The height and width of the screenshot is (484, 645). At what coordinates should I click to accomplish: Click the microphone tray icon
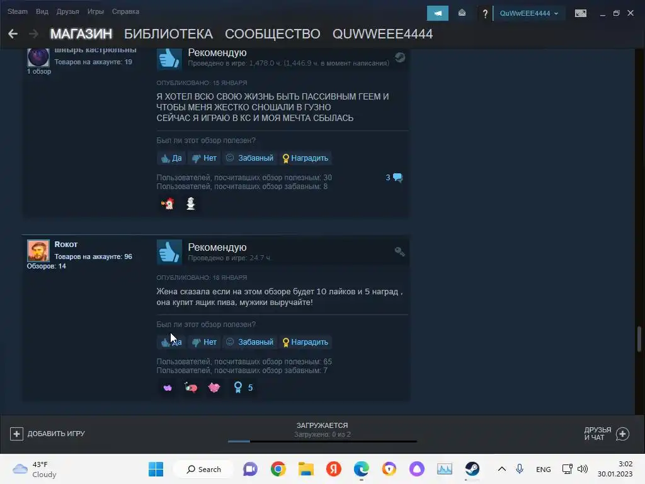click(520, 469)
